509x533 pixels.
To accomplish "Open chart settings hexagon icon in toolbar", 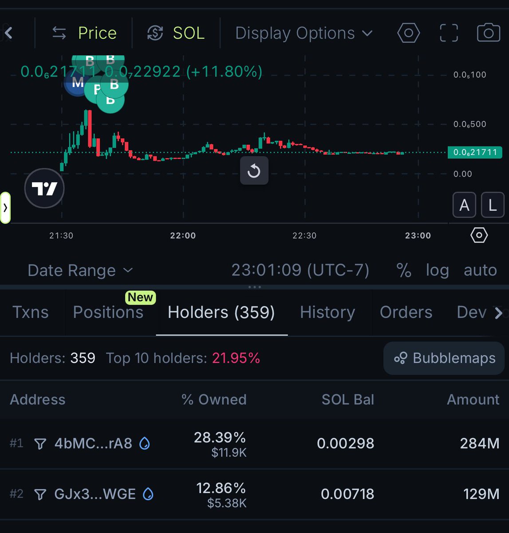I will pyautogui.click(x=408, y=33).
